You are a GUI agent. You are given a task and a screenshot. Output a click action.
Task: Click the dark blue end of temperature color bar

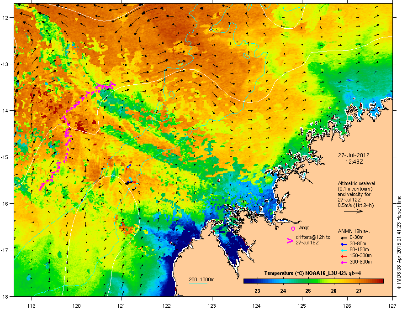point(248,281)
